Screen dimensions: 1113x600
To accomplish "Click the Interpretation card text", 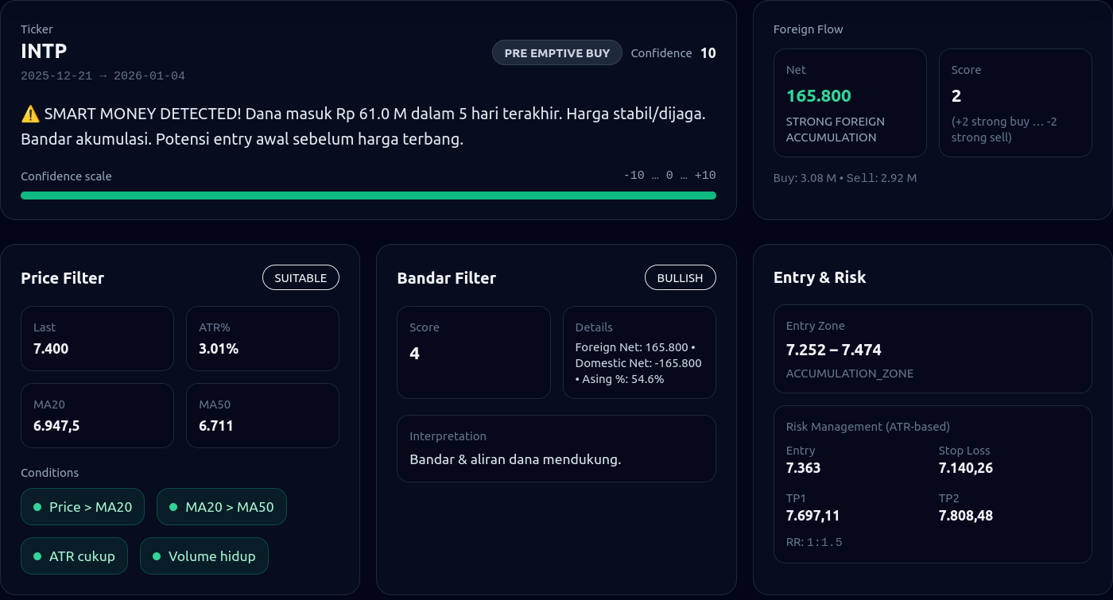I will click(x=515, y=459).
